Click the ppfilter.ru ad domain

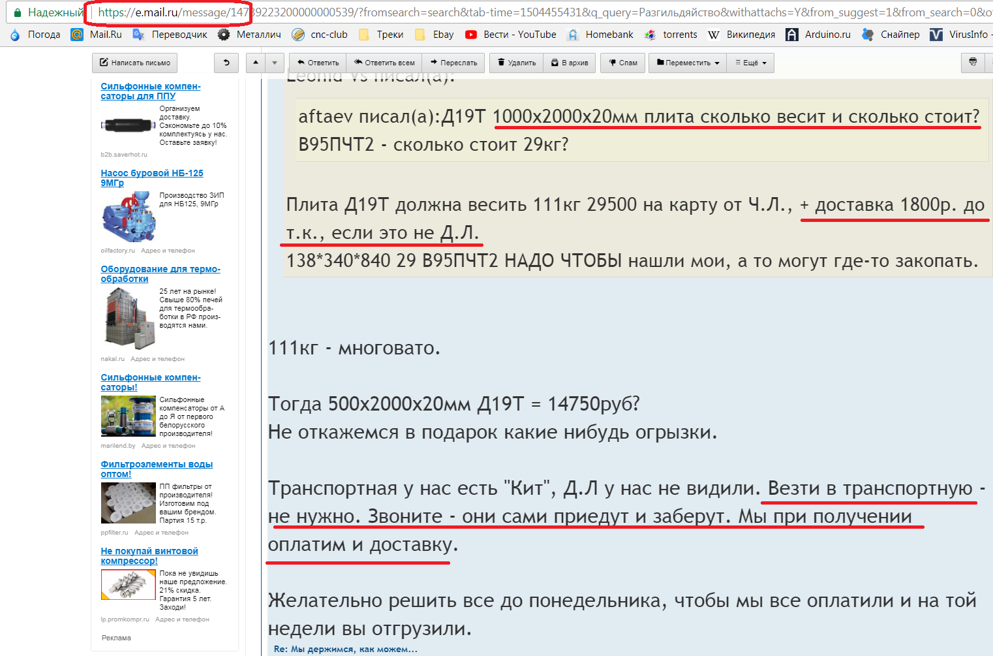click(114, 533)
